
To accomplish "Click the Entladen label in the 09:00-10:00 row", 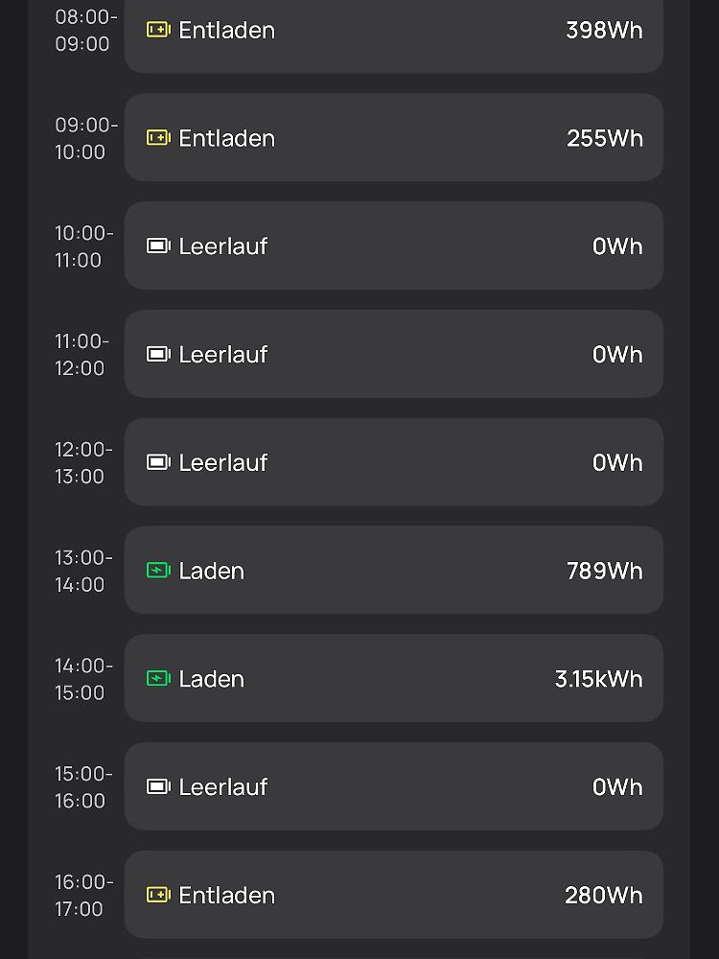I will pos(226,138).
